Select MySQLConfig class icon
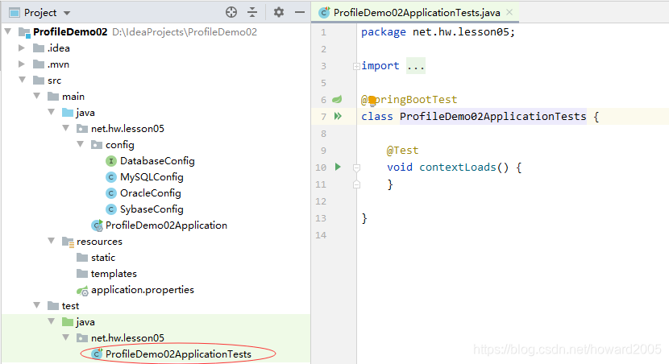Image resolution: width=669 pixels, height=364 pixels. (x=111, y=177)
